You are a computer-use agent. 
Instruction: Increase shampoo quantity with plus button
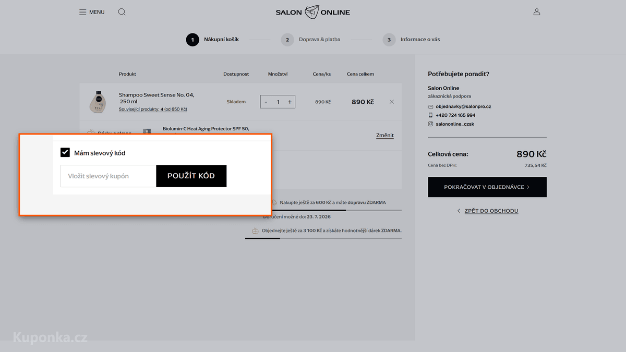pos(290,102)
